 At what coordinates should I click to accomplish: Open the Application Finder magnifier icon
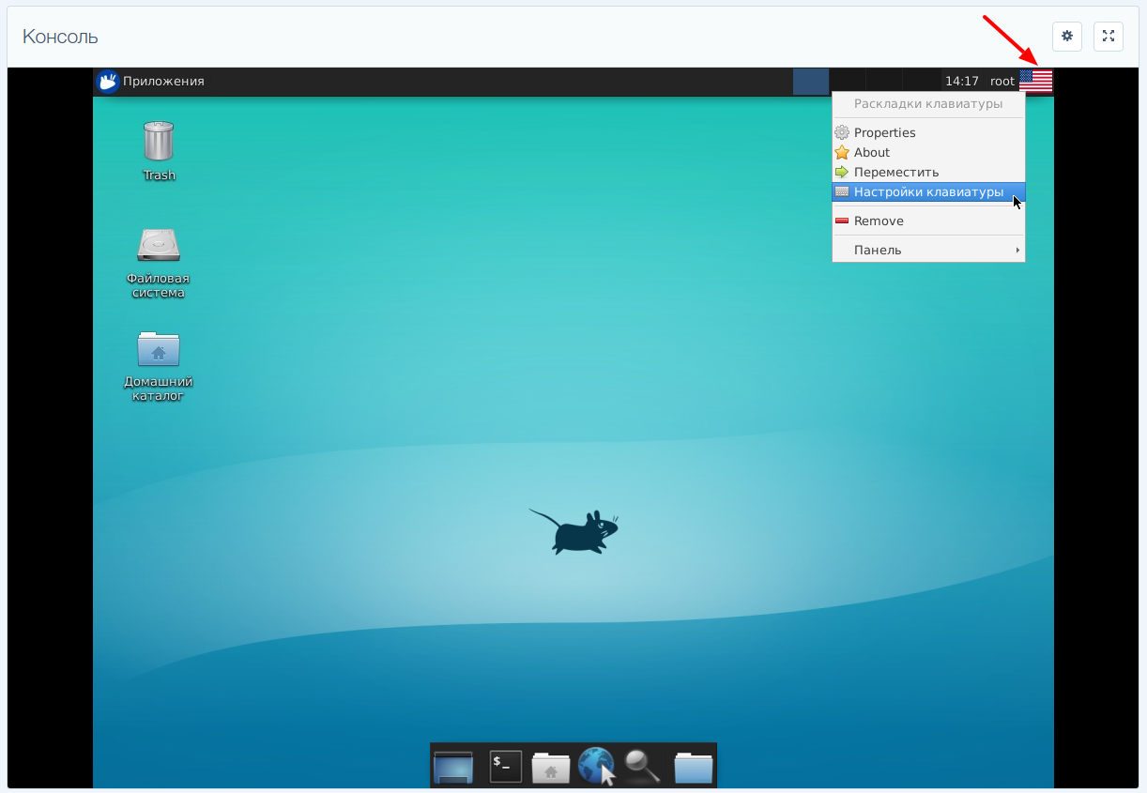[642, 767]
